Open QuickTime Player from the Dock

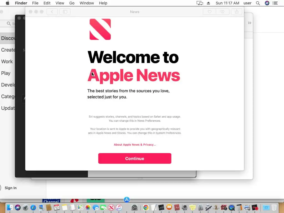(232, 207)
